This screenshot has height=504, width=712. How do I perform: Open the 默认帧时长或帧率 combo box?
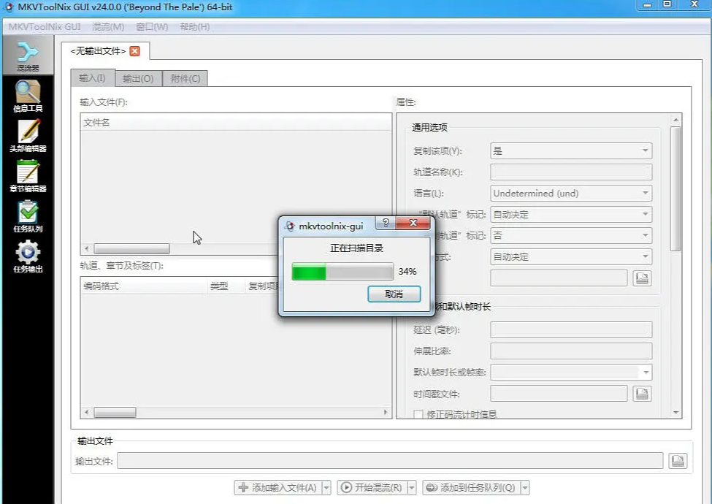tap(571, 373)
